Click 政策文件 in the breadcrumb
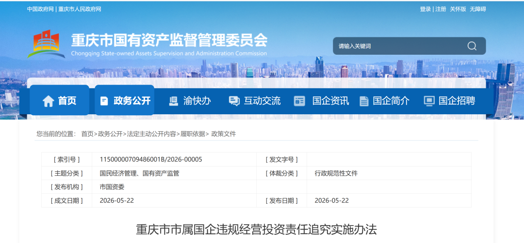The height and width of the screenshot is (243, 524). point(224,134)
